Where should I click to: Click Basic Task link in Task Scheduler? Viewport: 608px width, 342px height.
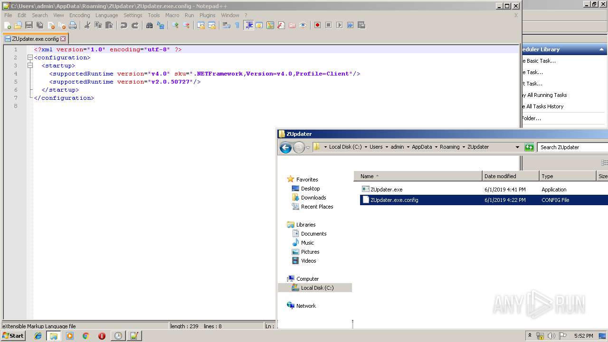click(x=539, y=61)
